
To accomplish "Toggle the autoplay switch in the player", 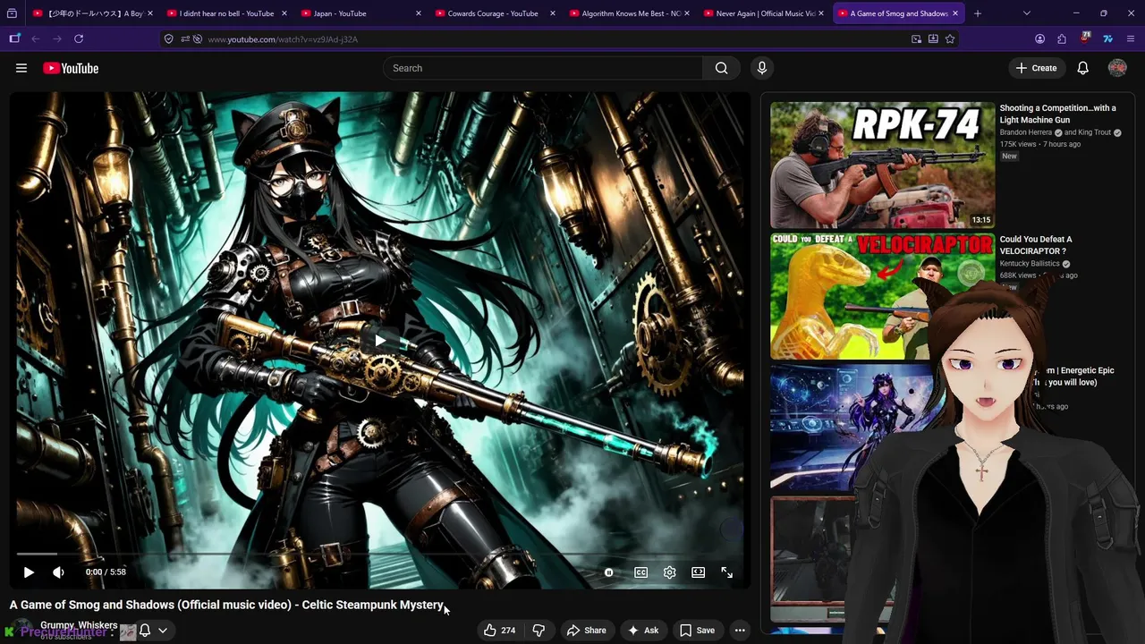I will (x=608, y=572).
